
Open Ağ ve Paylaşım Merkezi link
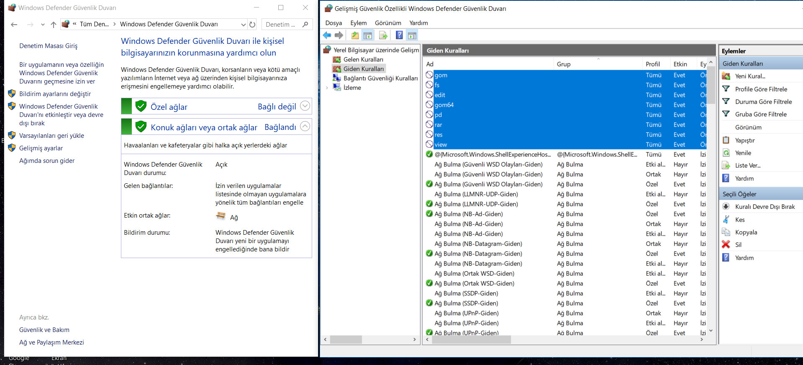tap(51, 342)
